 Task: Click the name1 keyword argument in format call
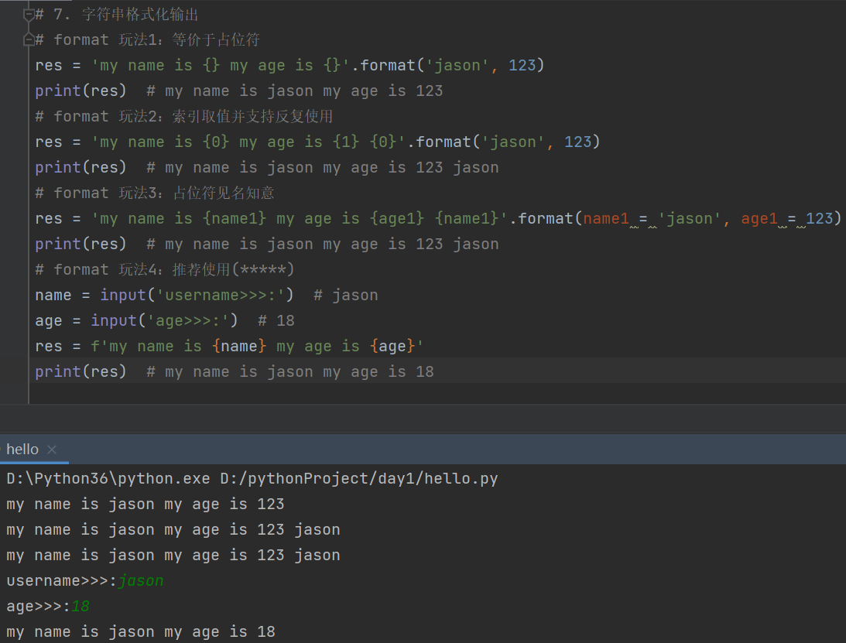coord(606,218)
